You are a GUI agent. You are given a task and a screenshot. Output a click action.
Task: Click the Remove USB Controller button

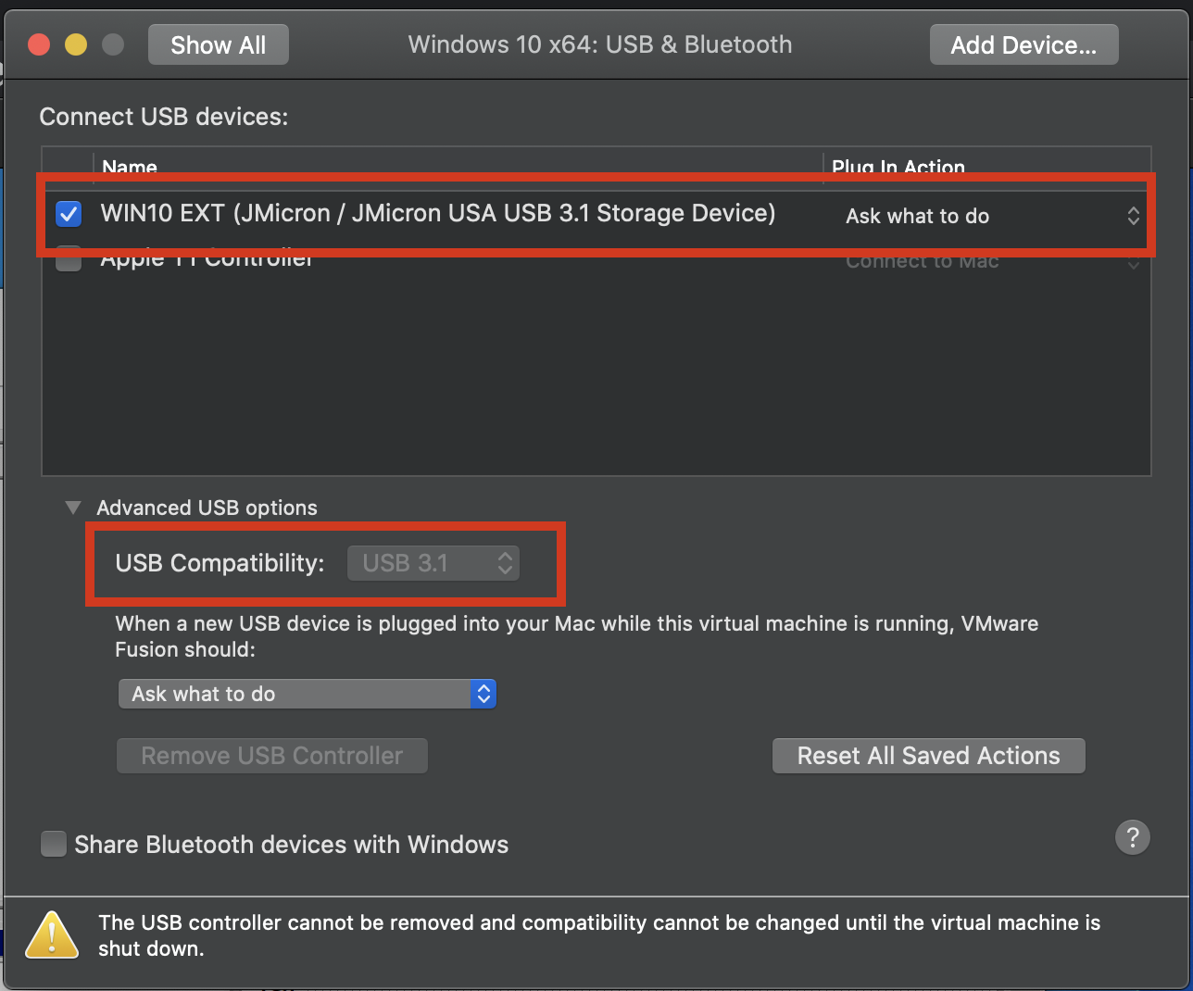coord(271,756)
